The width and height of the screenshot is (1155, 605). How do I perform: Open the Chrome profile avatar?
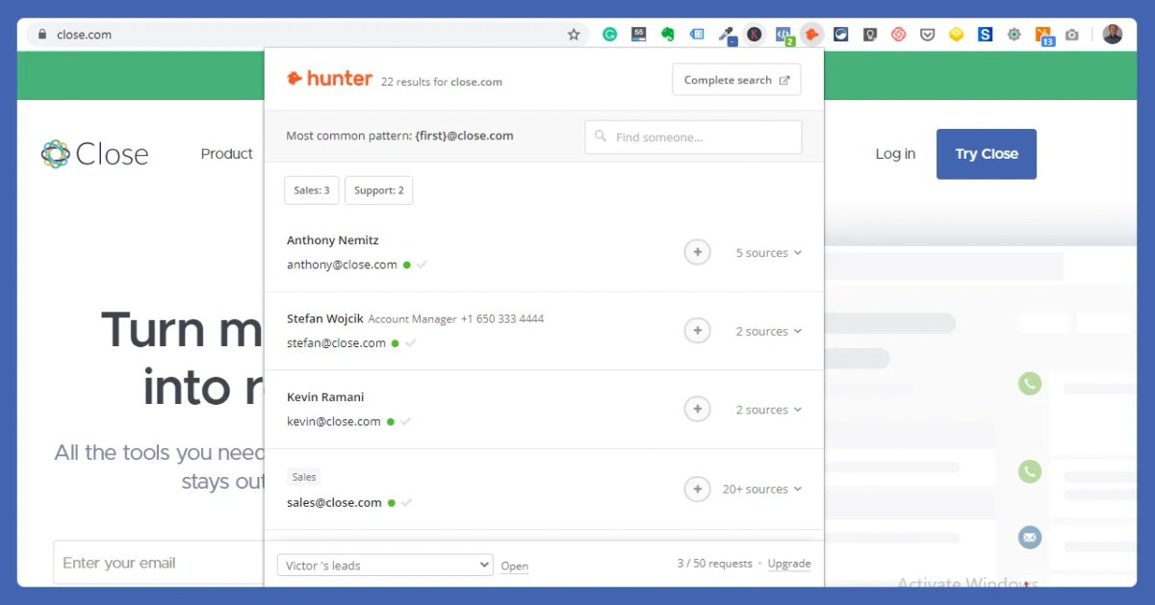click(x=1113, y=35)
